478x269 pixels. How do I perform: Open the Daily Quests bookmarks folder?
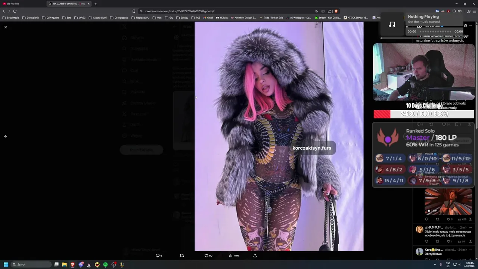[50, 18]
